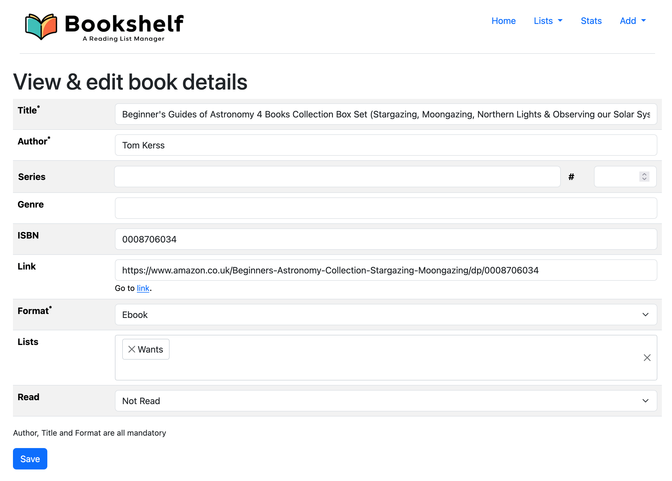Viewport: 672px width, 481px height.
Task: Follow the 'link' hyperlink below Link field
Action: pos(143,288)
